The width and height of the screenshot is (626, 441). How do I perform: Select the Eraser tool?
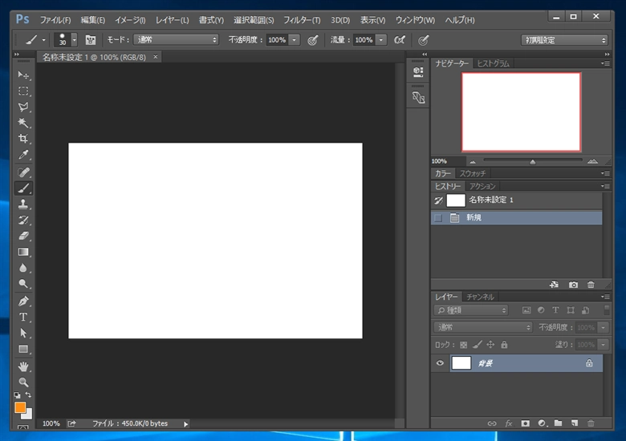coord(23,236)
